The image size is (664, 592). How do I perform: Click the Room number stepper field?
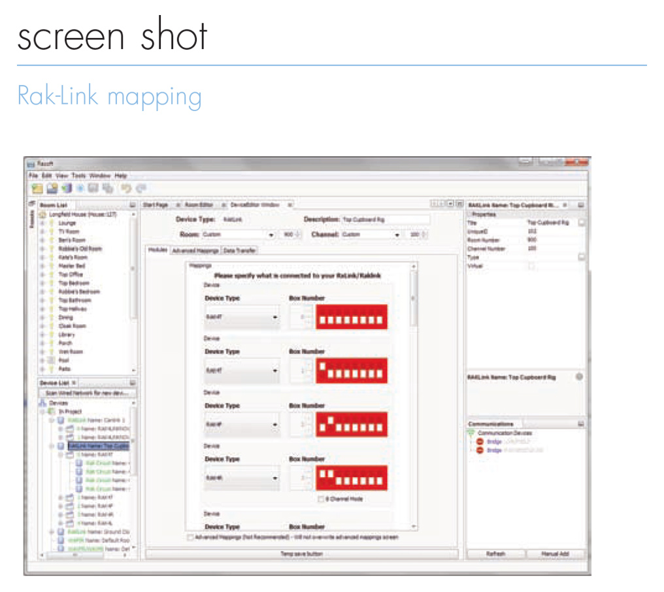(x=290, y=234)
